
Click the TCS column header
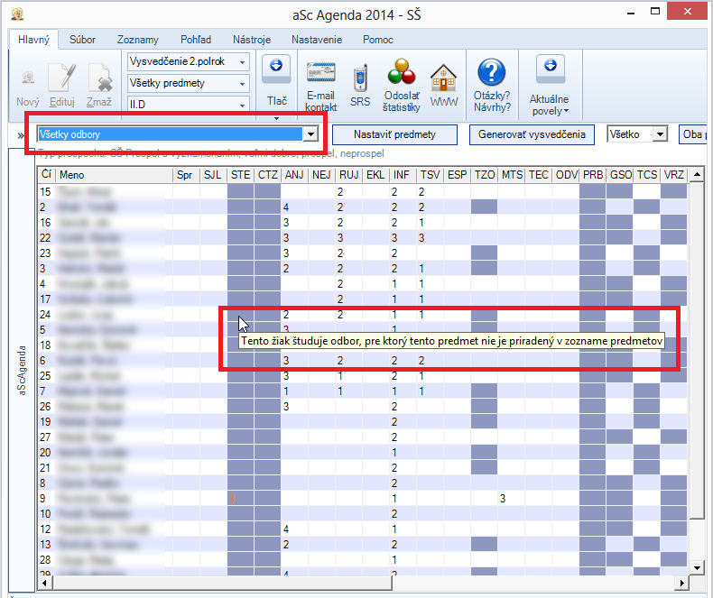click(x=646, y=175)
